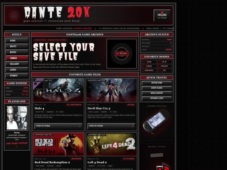Click the ZOMBIES tag under Left 4 Dead 2
The image size is (227, 170).
[x=92, y=166]
